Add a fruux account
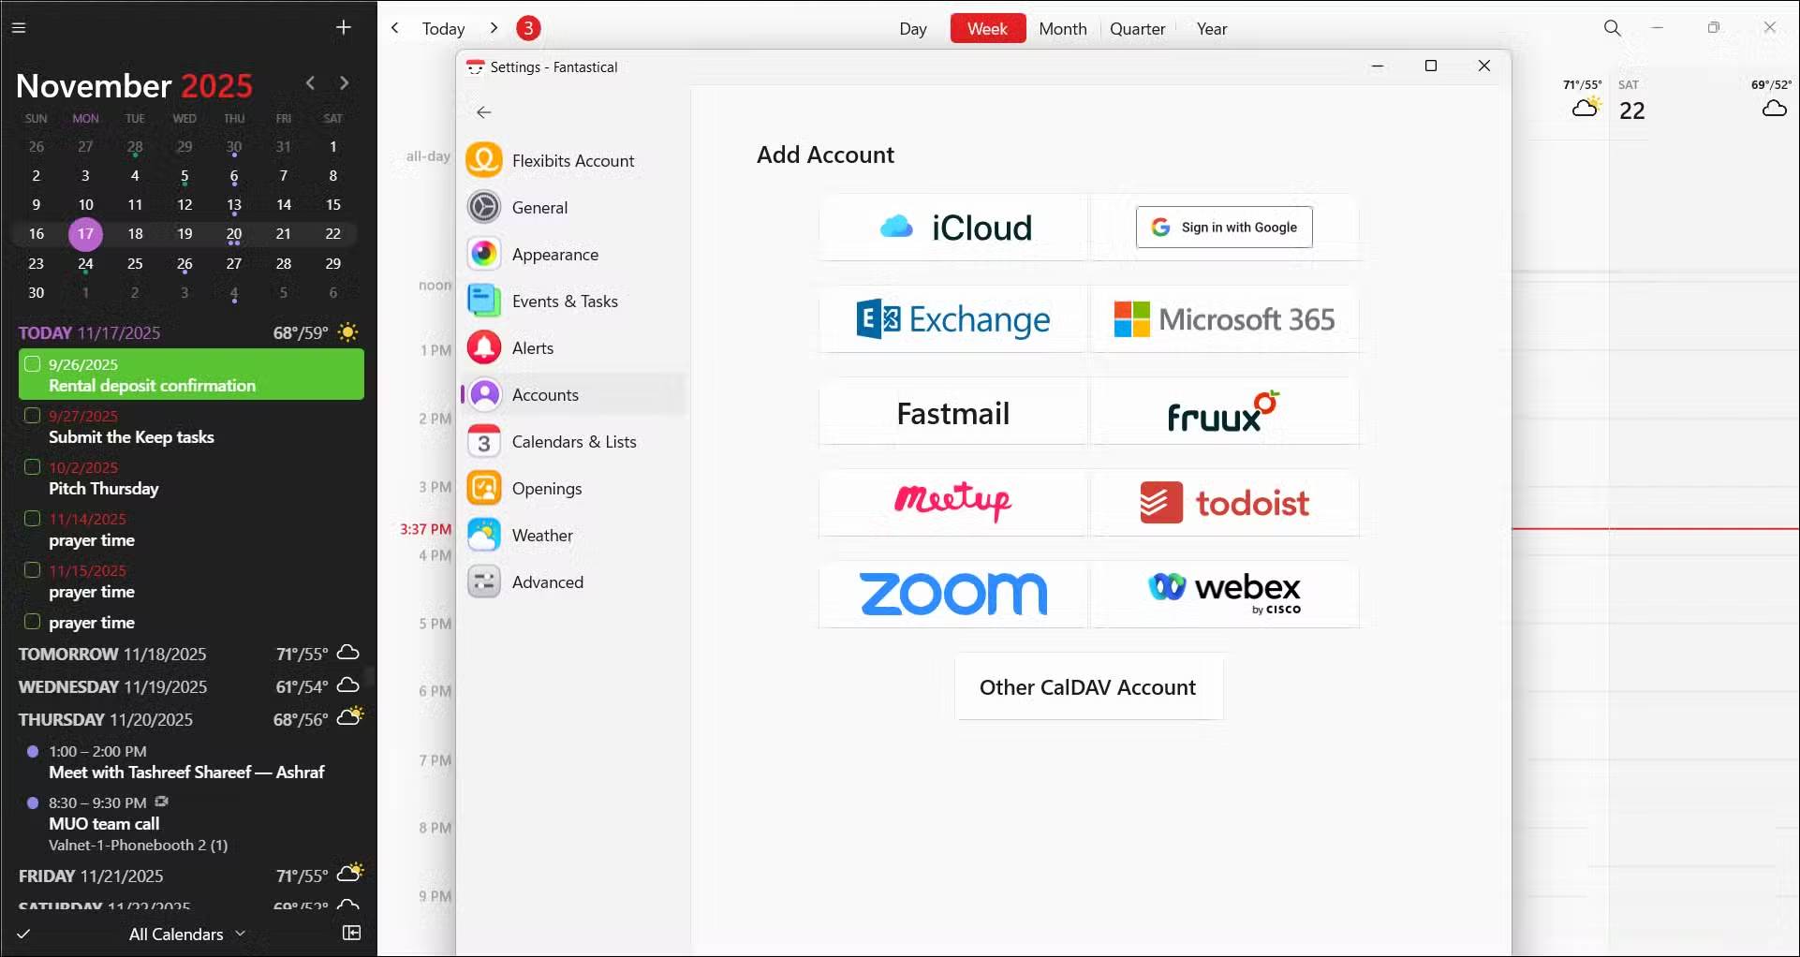Image resolution: width=1800 pixels, height=957 pixels. tap(1224, 412)
